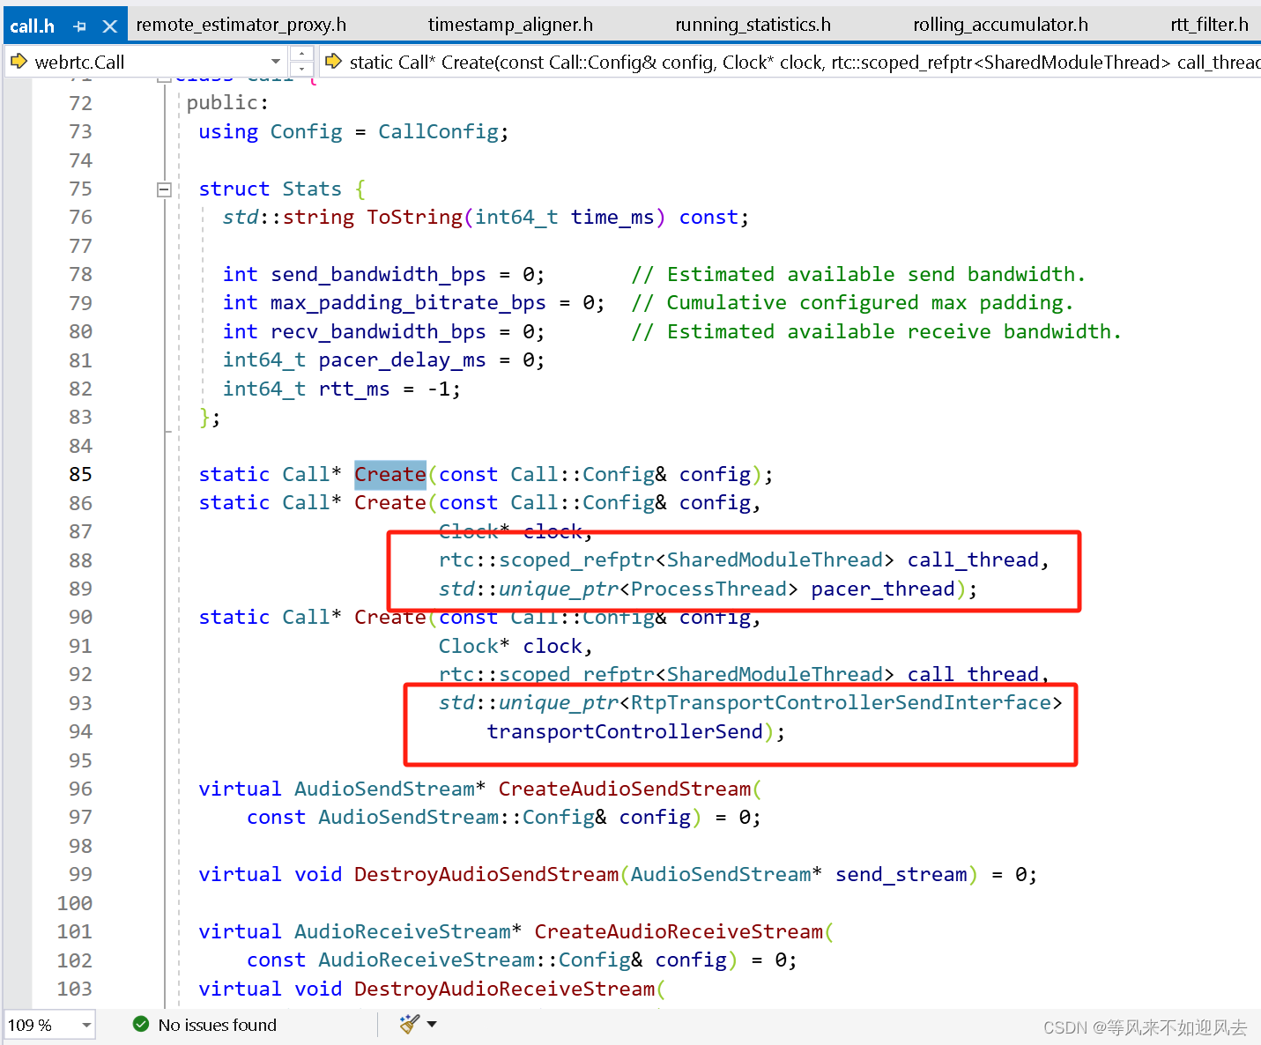1261x1045 pixels.
Task: Click DestroyAudioReceiveStream on line 103
Action: click(x=505, y=989)
